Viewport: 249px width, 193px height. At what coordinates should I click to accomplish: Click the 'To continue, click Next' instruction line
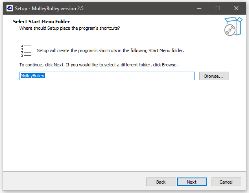pos(98,65)
